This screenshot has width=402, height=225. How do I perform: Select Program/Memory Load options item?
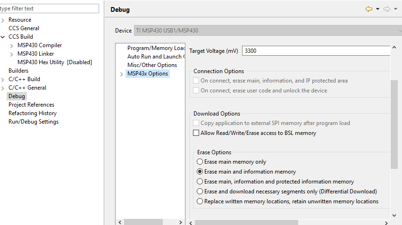pyautogui.click(x=156, y=48)
